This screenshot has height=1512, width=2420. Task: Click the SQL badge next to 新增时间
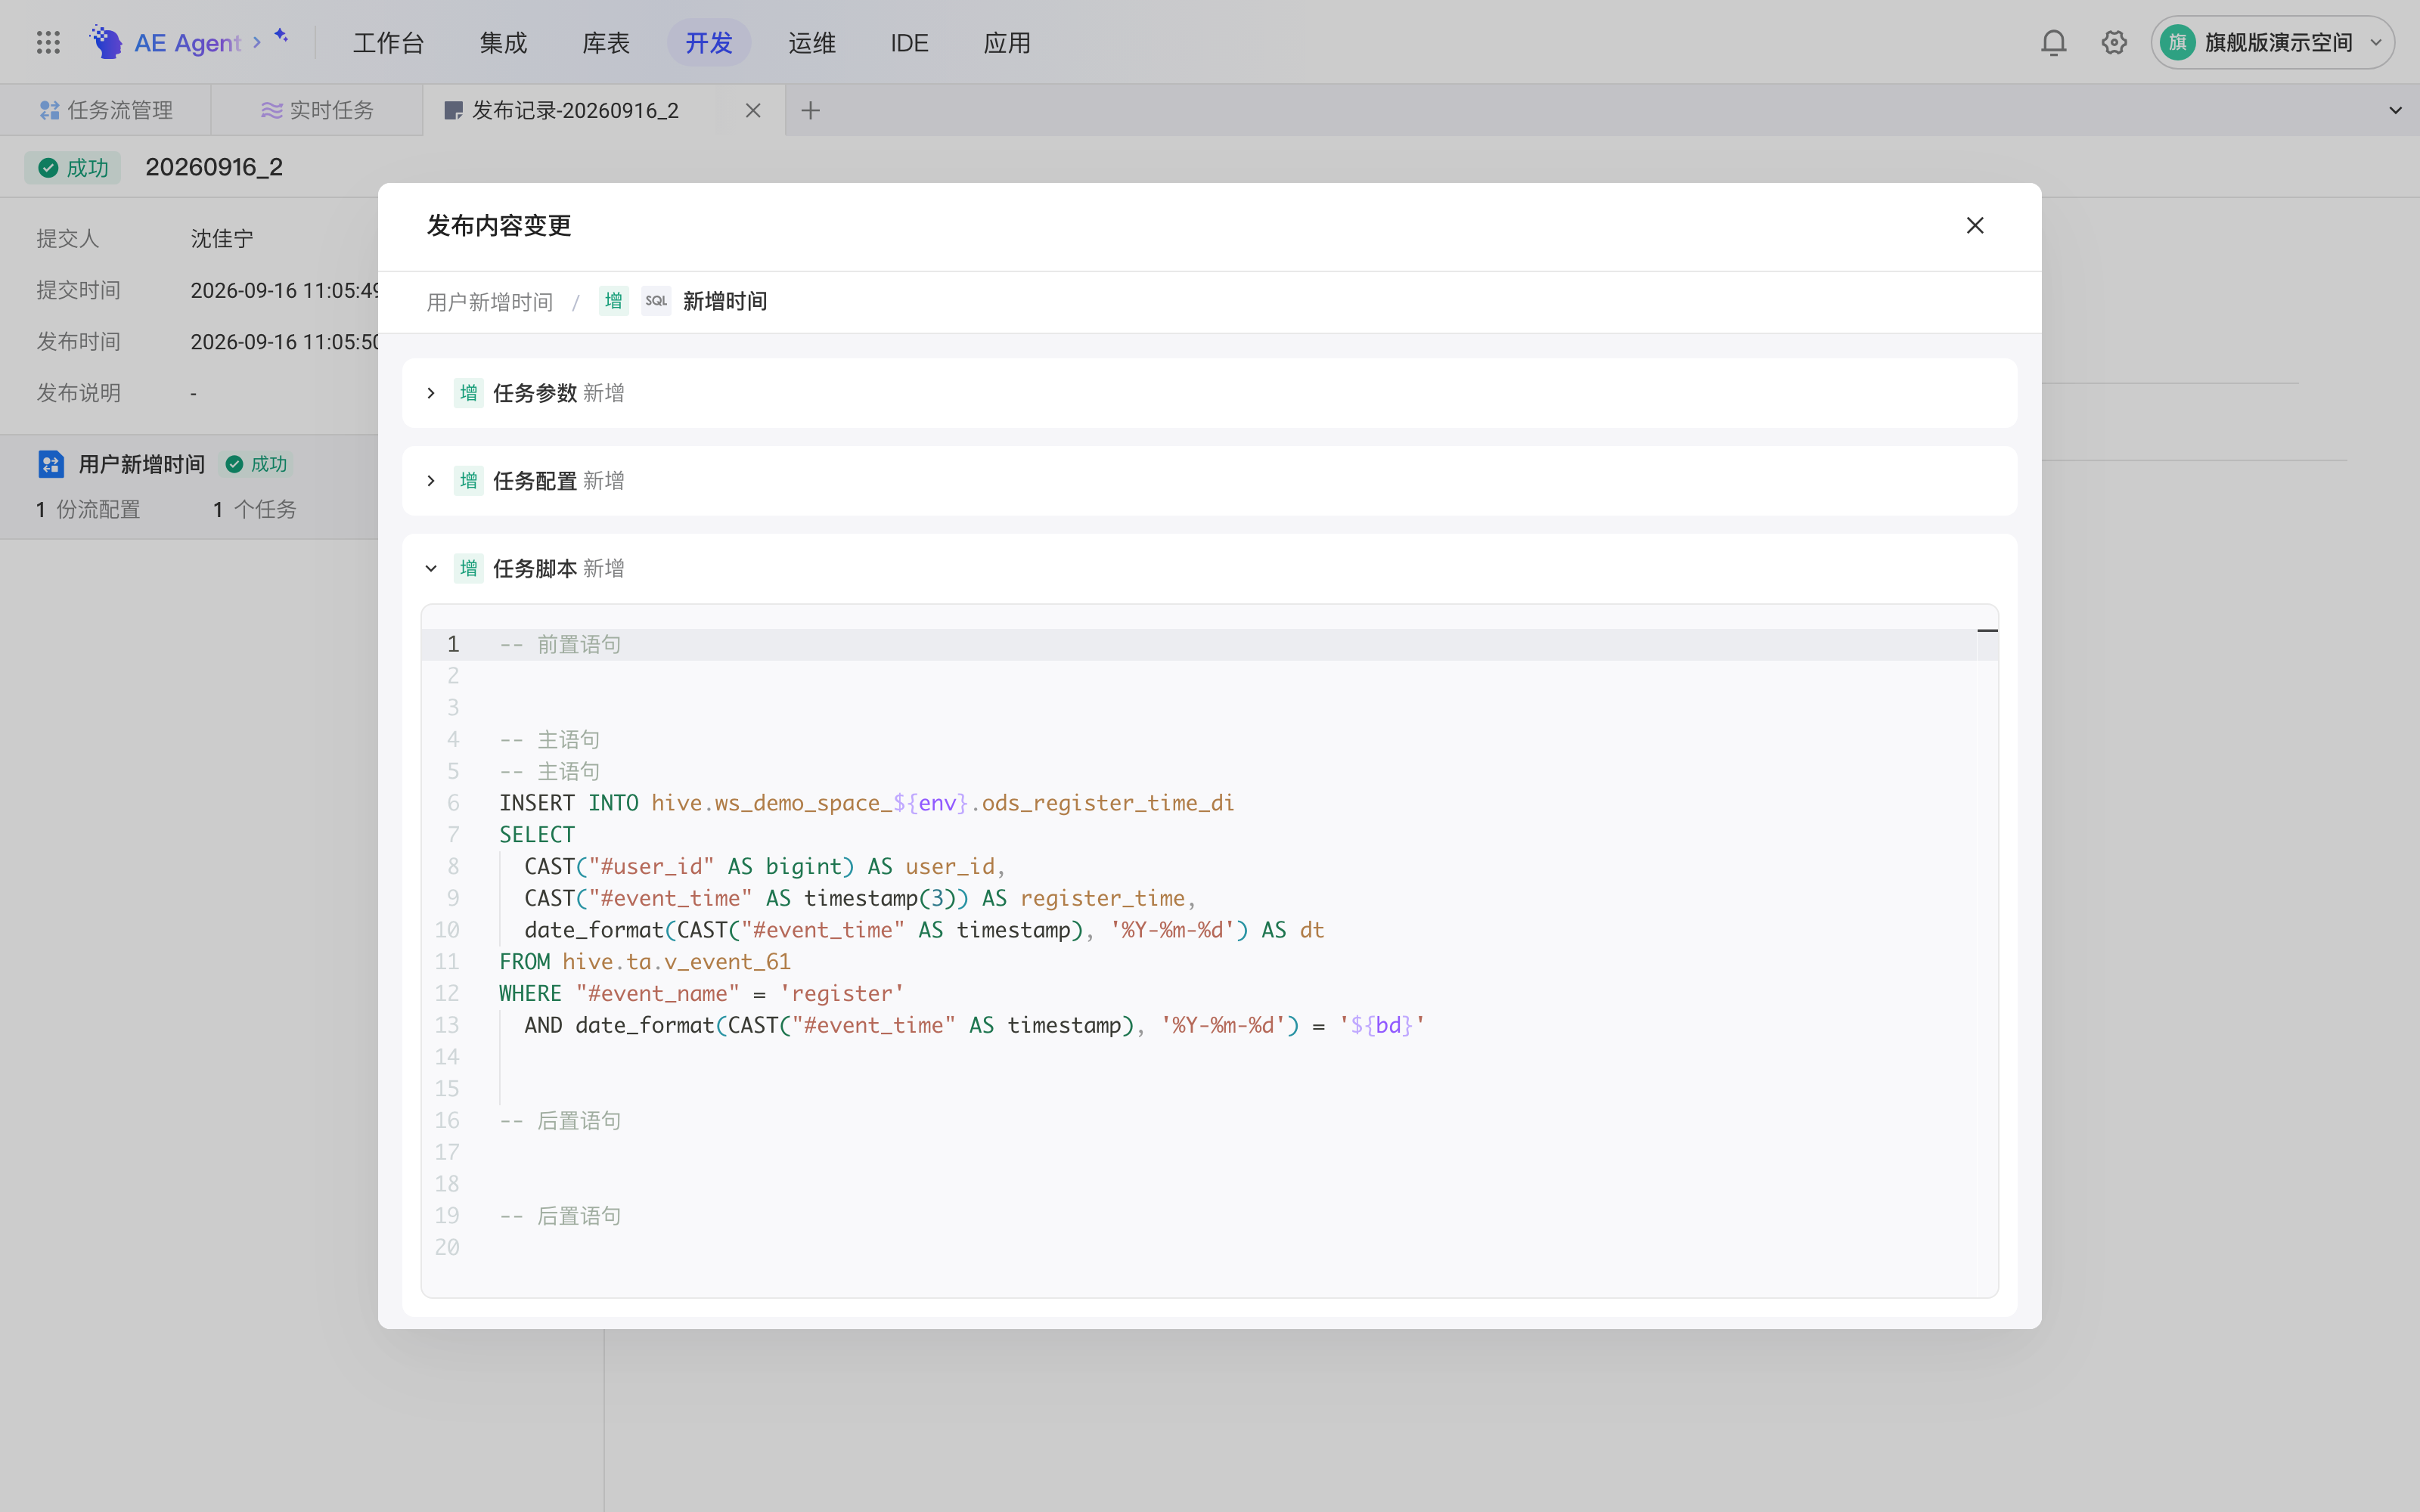click(x=656, y=301)
